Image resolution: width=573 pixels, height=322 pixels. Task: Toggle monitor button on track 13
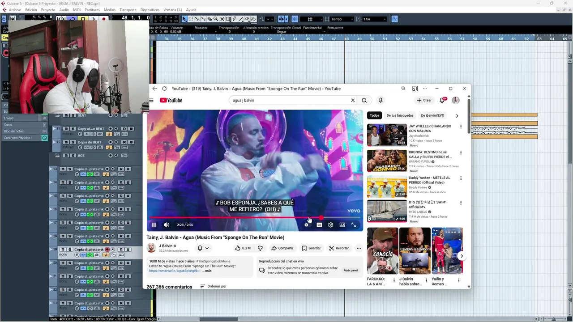(113, 169)
